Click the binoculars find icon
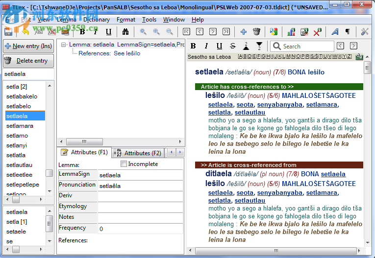375x258 pixels. point(125,32)
